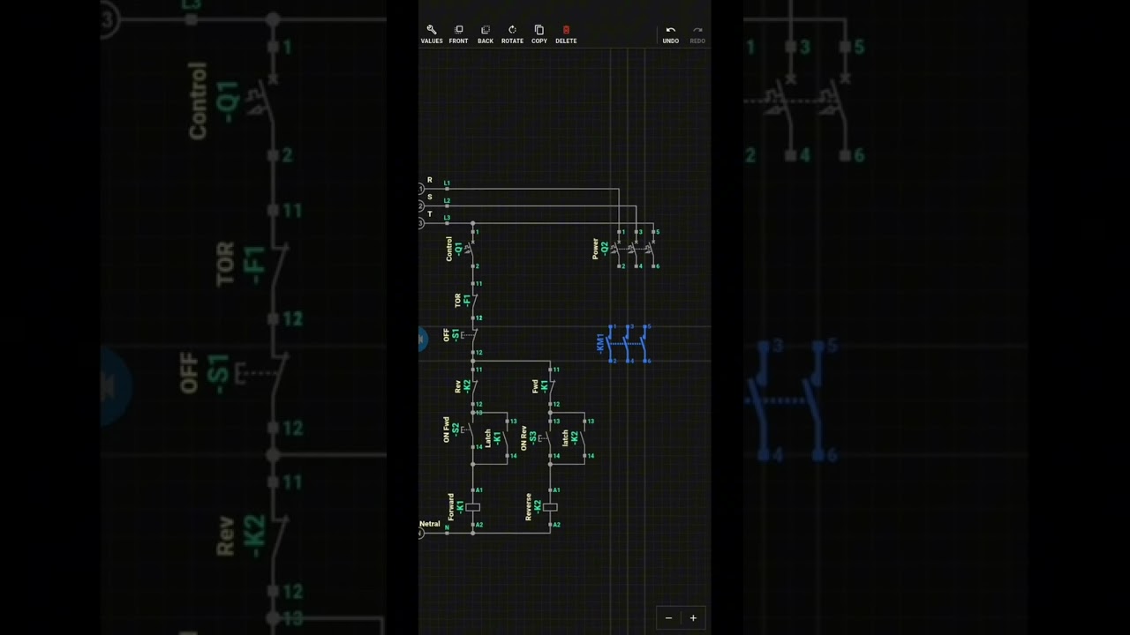
Task: Click the A2 label of Forward coil
Action: (478, 525)
